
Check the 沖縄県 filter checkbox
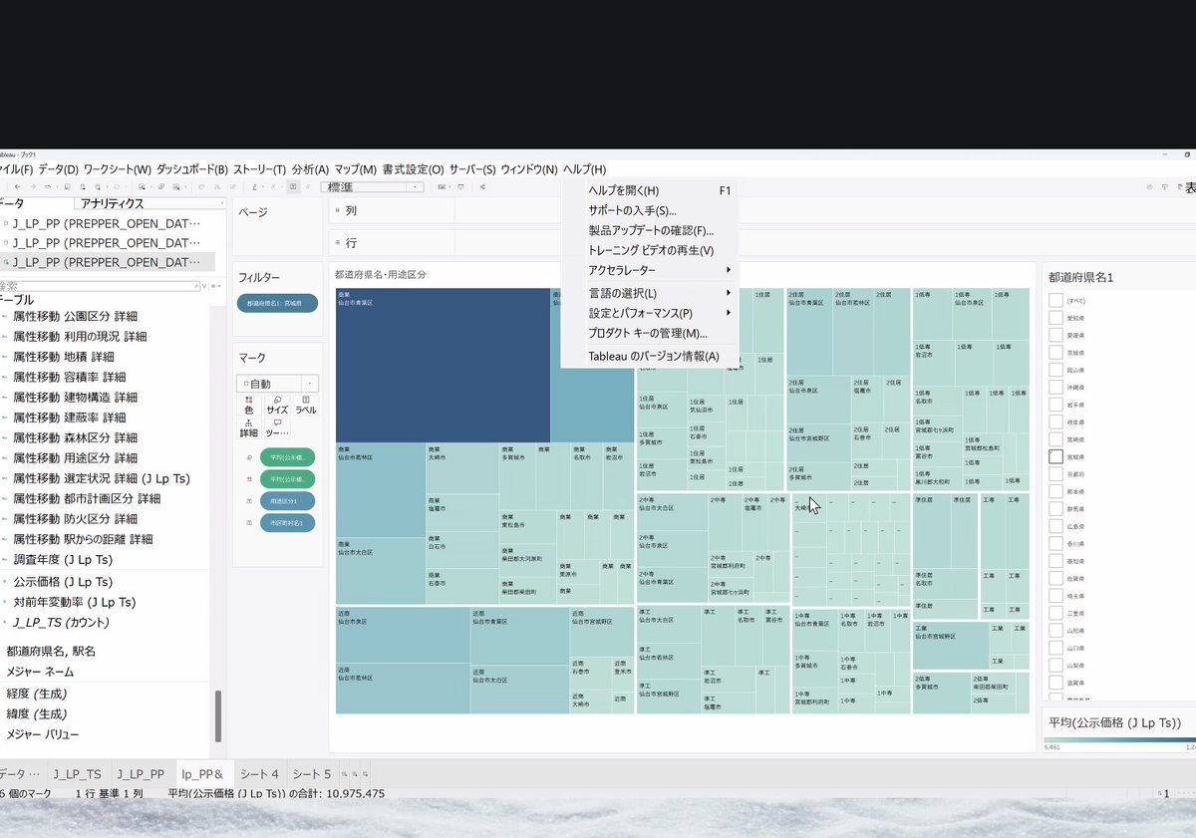pyautogui.click(x=1055, y=387)
